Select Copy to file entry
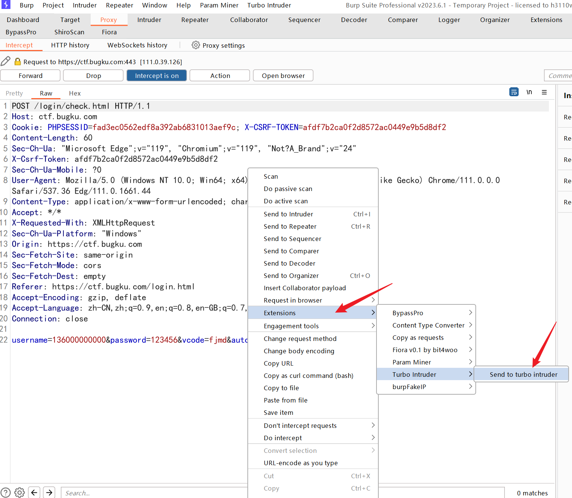The image size is (572, 498). click(313, 388)
